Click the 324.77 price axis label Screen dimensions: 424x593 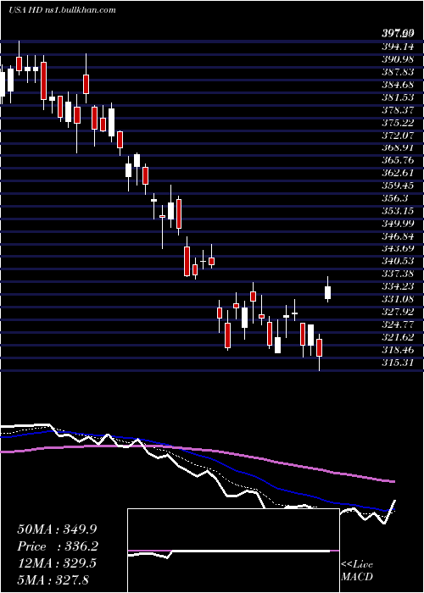pos(398,324)
